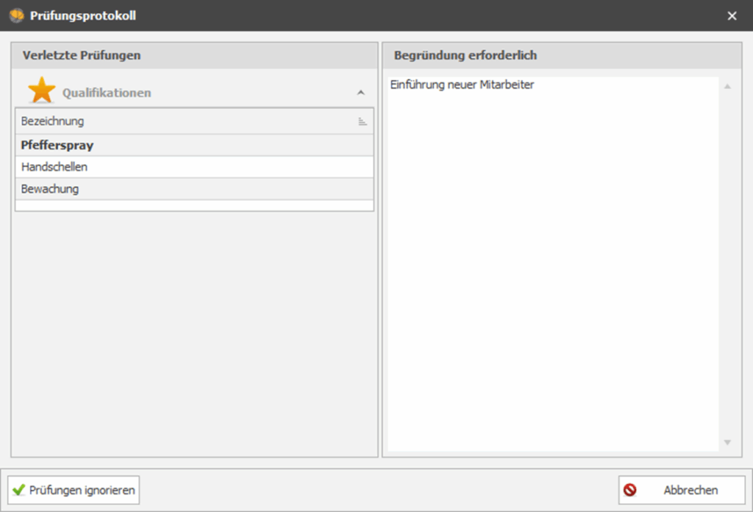This screenshot has width=753, height=512.
Task: Choose the Bewachung qualification row
Action: pyautogui.click(x=50, y=189)
